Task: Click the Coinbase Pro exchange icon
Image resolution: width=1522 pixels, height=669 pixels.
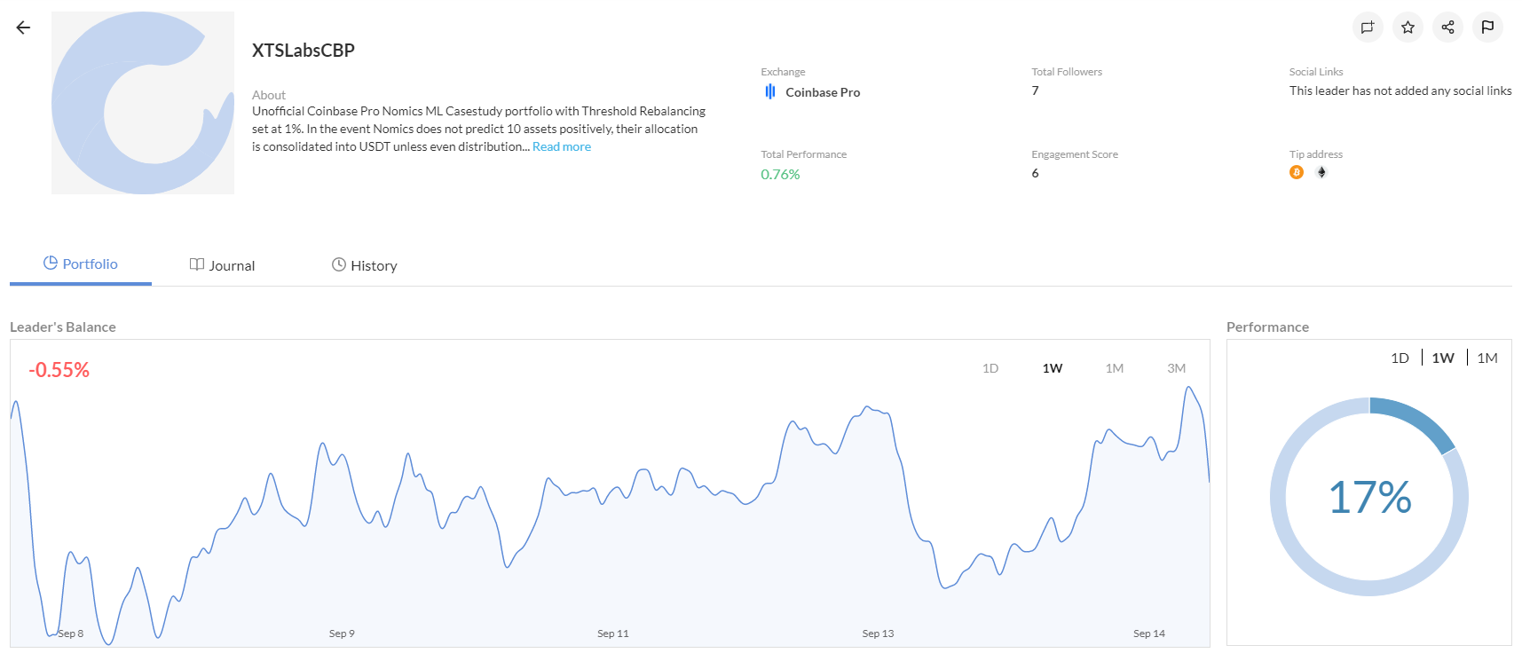Action: (x=770, y=92)
